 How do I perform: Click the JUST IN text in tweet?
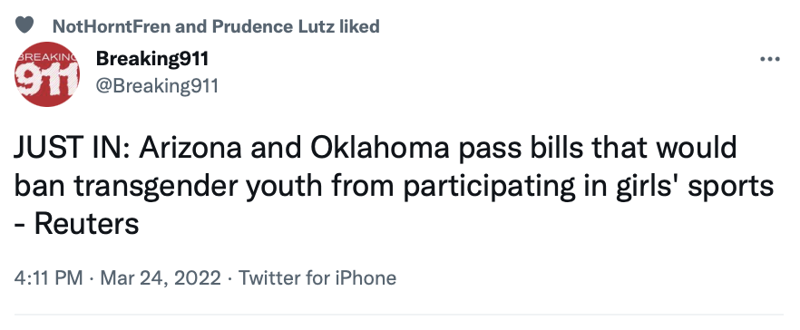click(x=71, y=149)
